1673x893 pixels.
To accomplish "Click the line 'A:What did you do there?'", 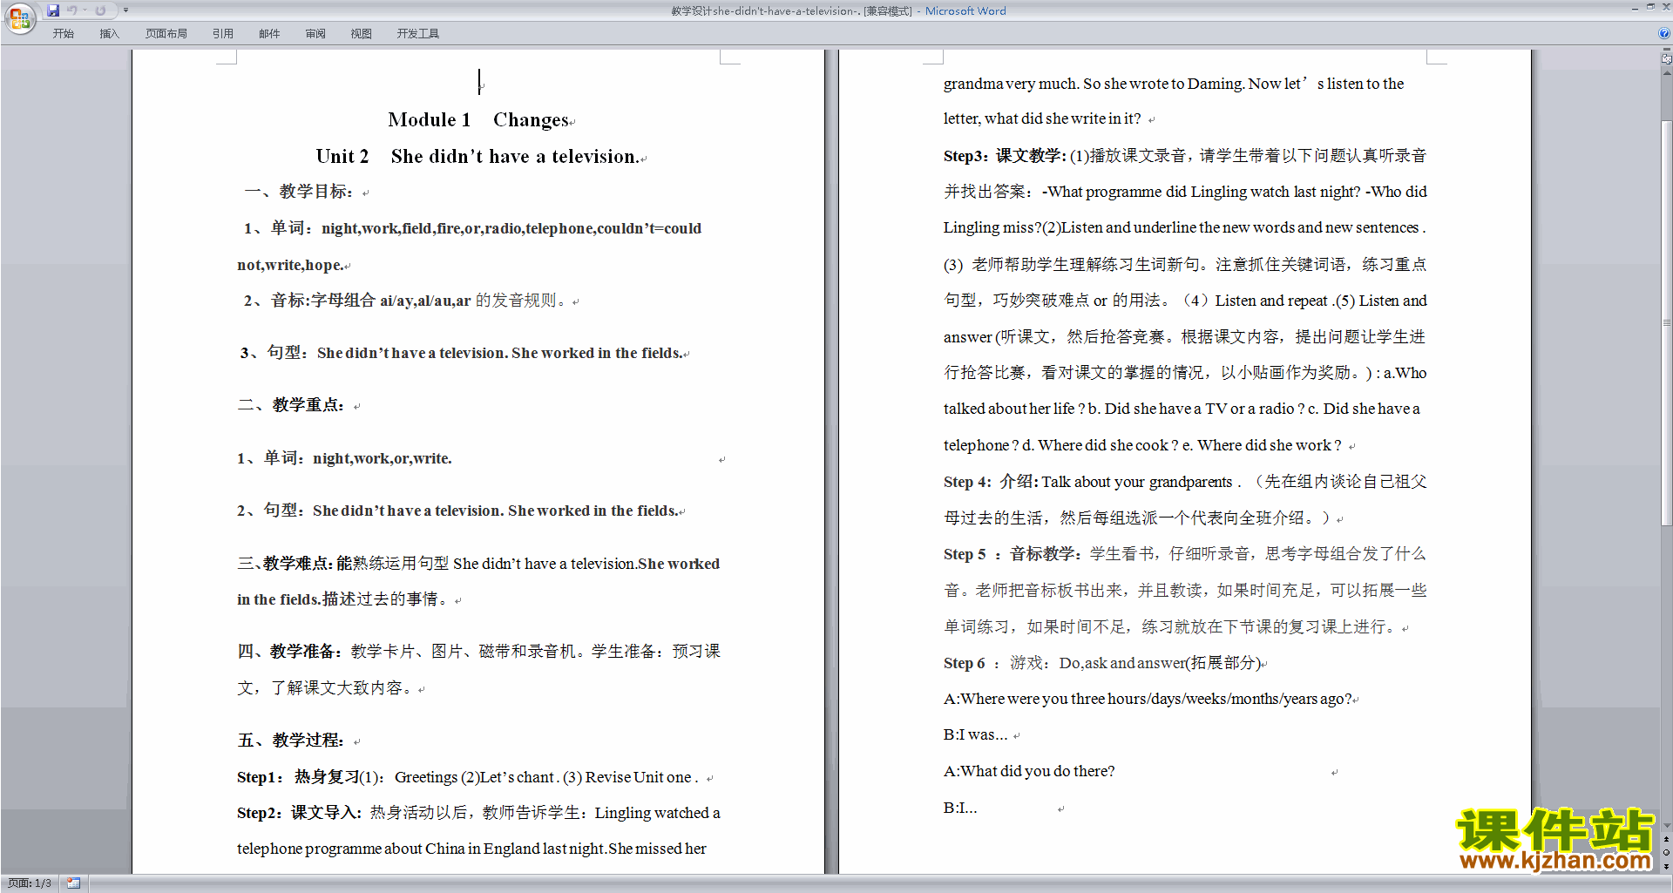I will (x=1028, y=771).
